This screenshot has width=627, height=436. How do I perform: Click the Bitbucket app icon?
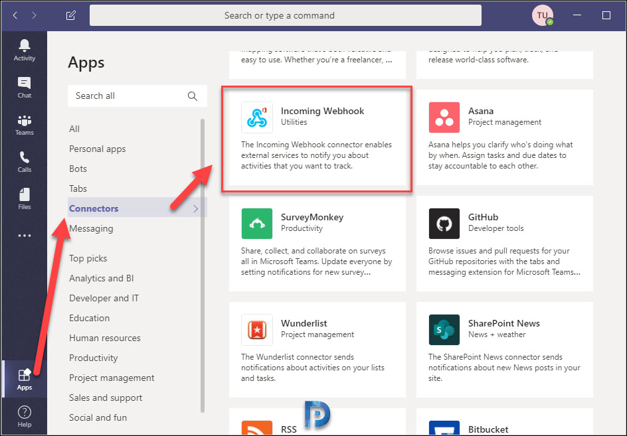(444, 427)
